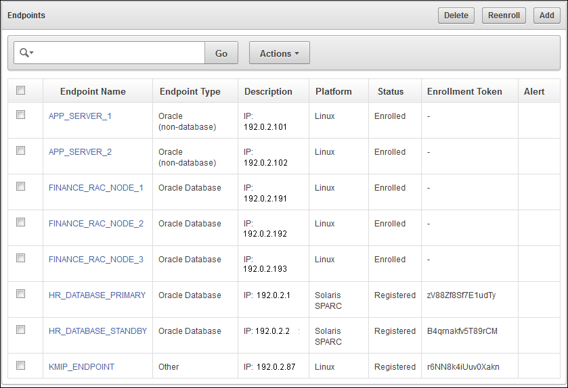Click Registered status of KMIP_ENDPOINT
This screenshot has height=388, width=568.
(x=395, y=366)
